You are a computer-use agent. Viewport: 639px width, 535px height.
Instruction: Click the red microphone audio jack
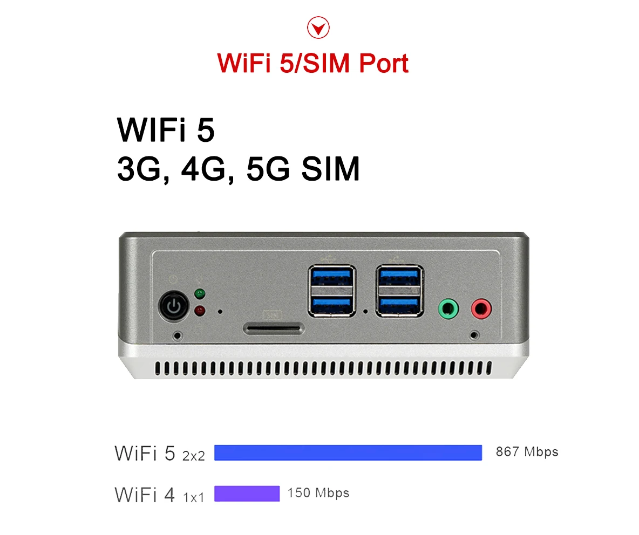coord(481,309)
